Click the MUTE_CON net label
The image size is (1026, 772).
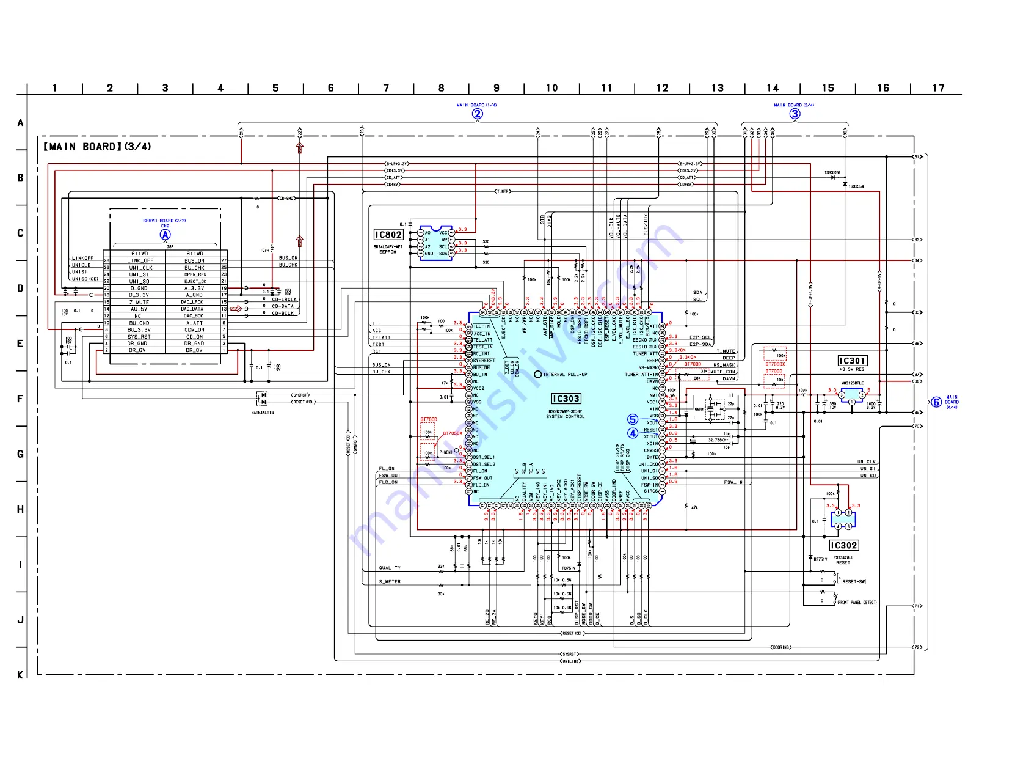tap(722, 372)
